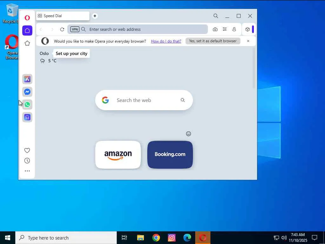Take a snapshot with camera icon
Image resolution: width=325 pixels, height=244 pixels.
pos(215,30)
